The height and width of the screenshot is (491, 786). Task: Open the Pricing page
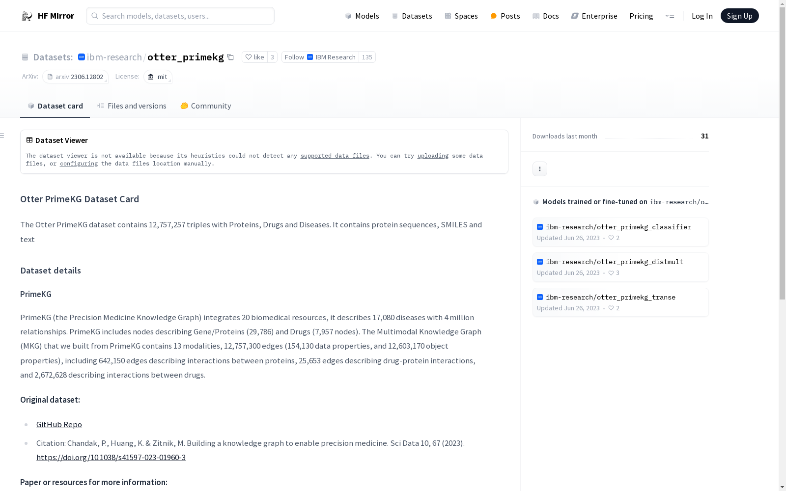[641, 16]
